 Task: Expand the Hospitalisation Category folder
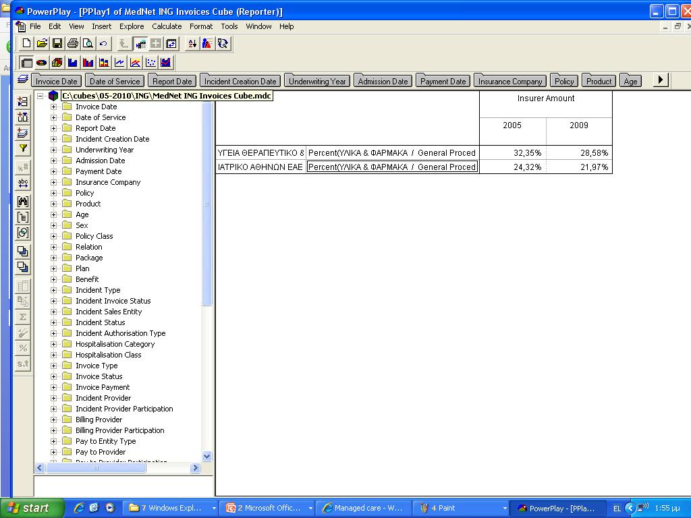(x=53, y=344)
